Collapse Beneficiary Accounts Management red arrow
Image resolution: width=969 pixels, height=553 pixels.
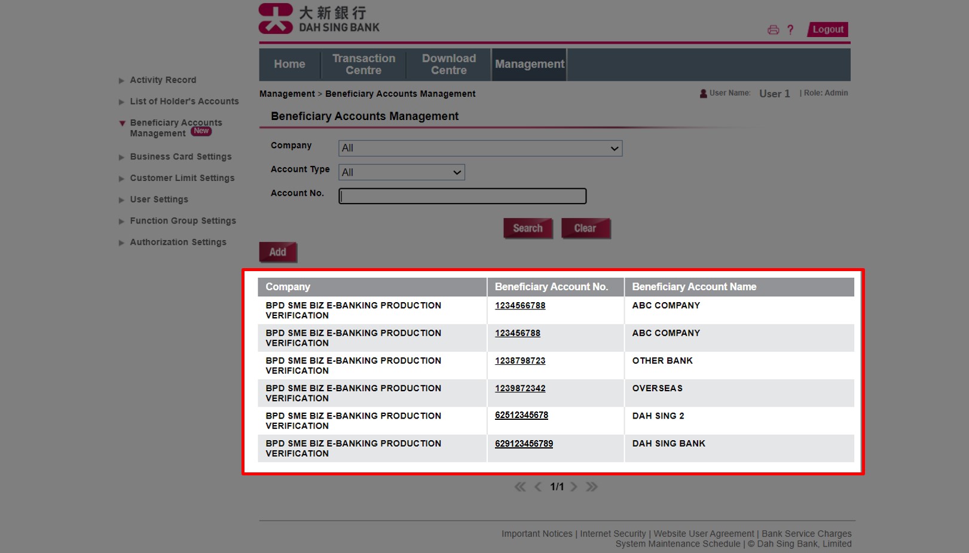(122, 123)
